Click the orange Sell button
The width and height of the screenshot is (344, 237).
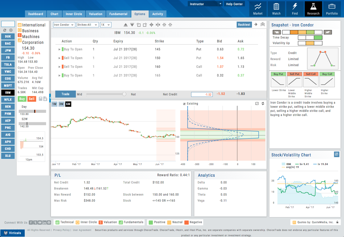pyautogui.click(x=32, y=99)
